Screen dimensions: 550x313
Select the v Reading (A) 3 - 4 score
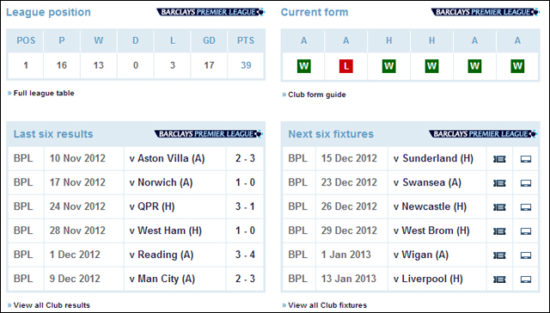pos(245,255)
